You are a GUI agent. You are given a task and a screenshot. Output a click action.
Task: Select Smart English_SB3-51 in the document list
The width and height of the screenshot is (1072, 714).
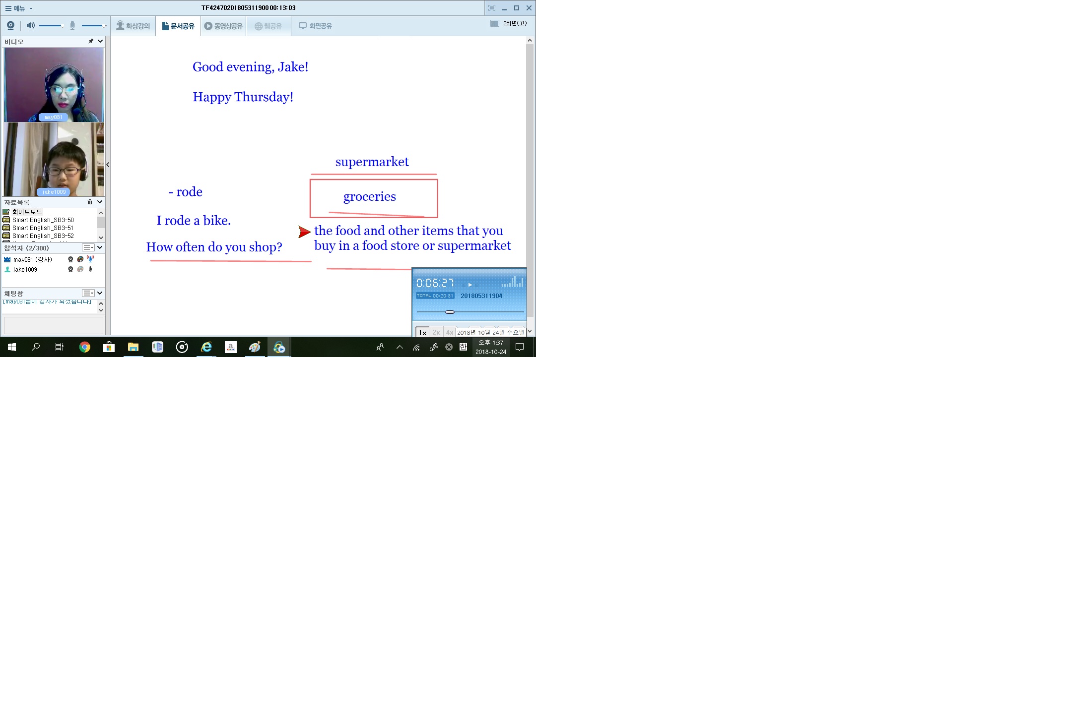[x=43, y=228]
